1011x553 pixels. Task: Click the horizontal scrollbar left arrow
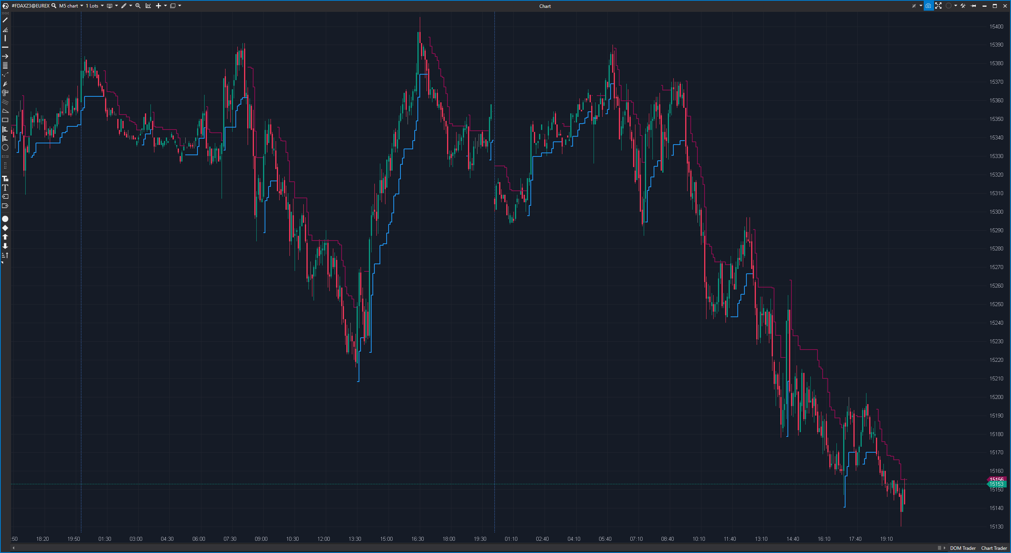pyautogui.click(x=14, y=548)
